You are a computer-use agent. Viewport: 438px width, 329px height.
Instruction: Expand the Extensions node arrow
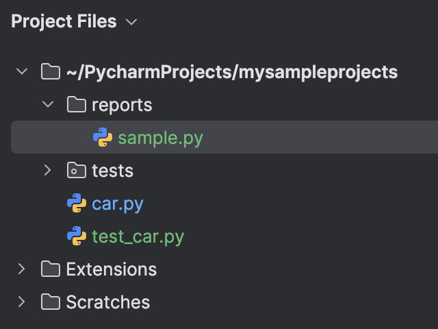coord(22,269)
